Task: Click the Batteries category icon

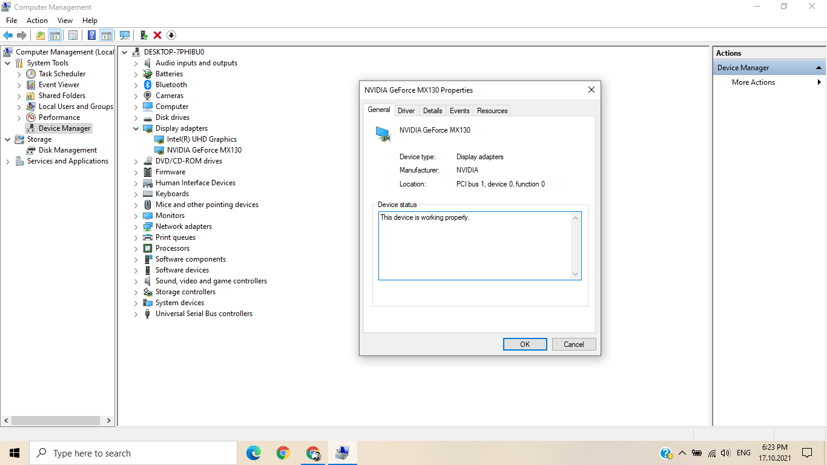Action: point(147,74)
